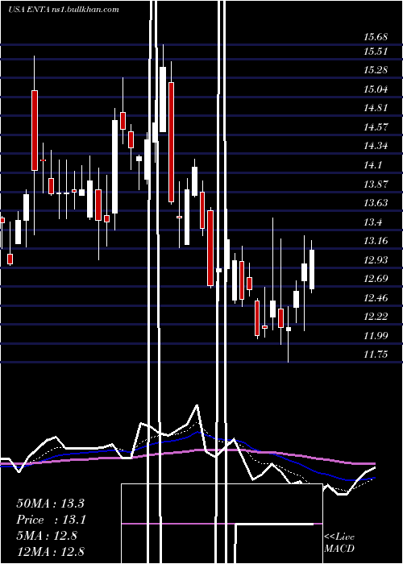Click the 13.63 price axis label
This screenshot has width=403, height=564.
coord(376,203)
